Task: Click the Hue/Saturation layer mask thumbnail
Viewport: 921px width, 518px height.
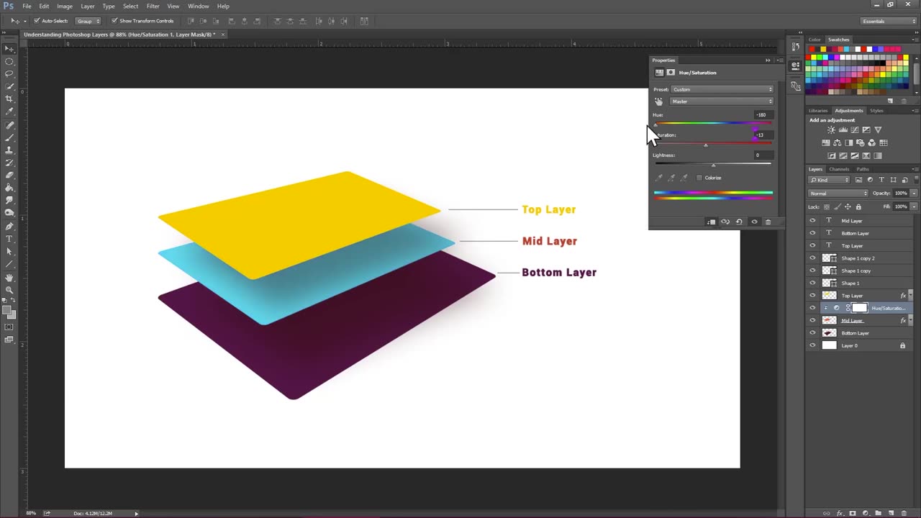Action: click(859, 308)
